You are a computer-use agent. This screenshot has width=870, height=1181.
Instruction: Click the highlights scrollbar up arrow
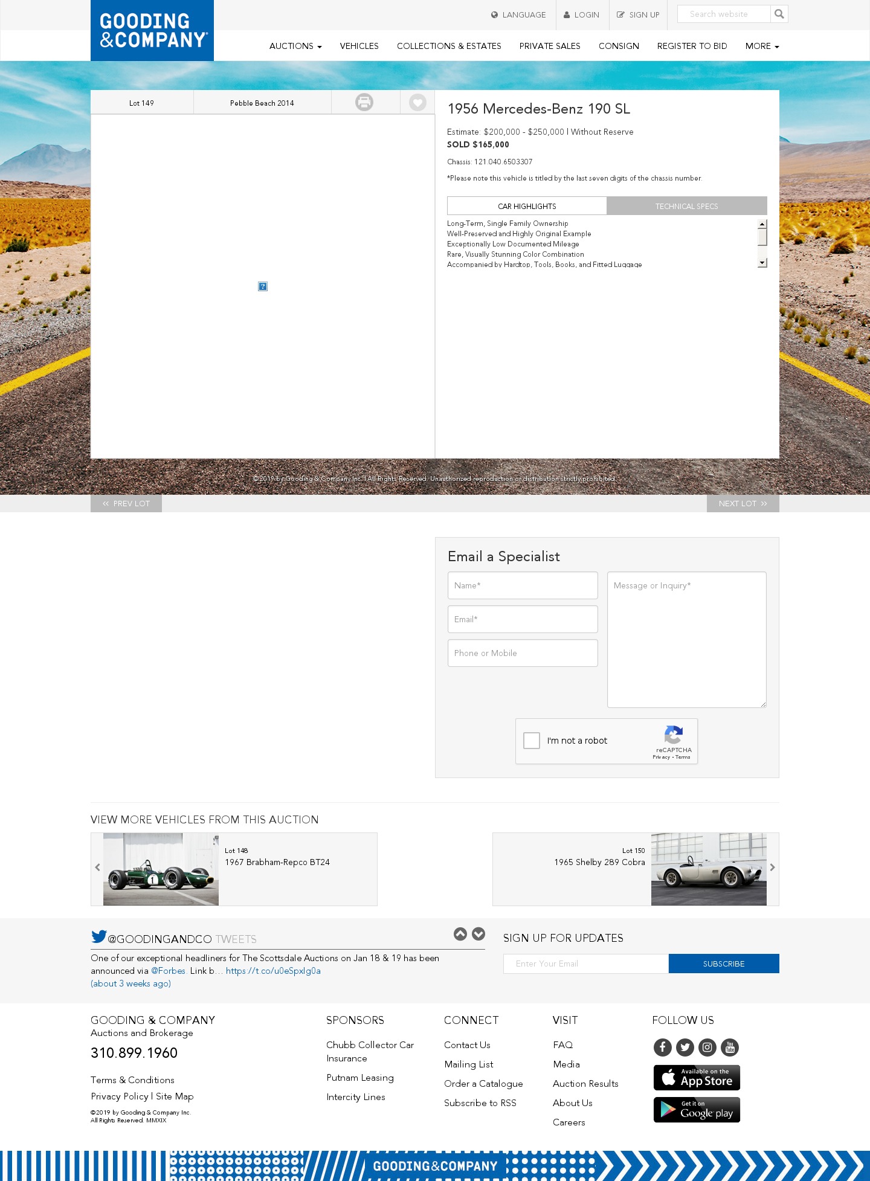click(x=762, y=224)
